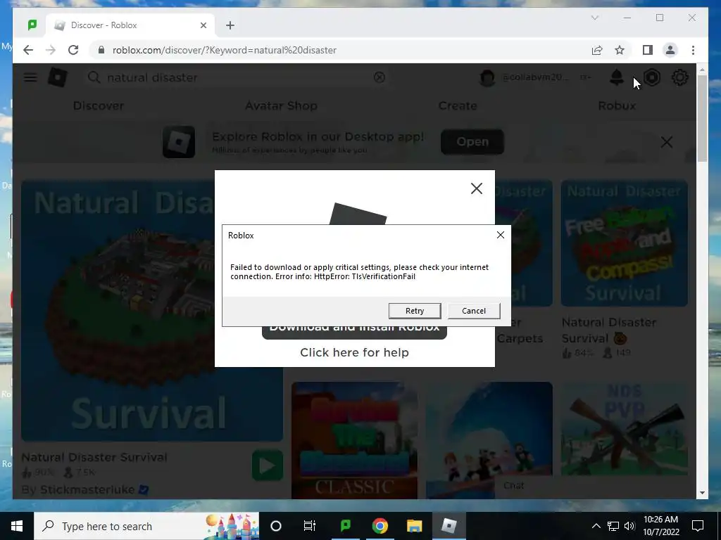Click the Windows taskbar search box

click(x=146, y=526)
